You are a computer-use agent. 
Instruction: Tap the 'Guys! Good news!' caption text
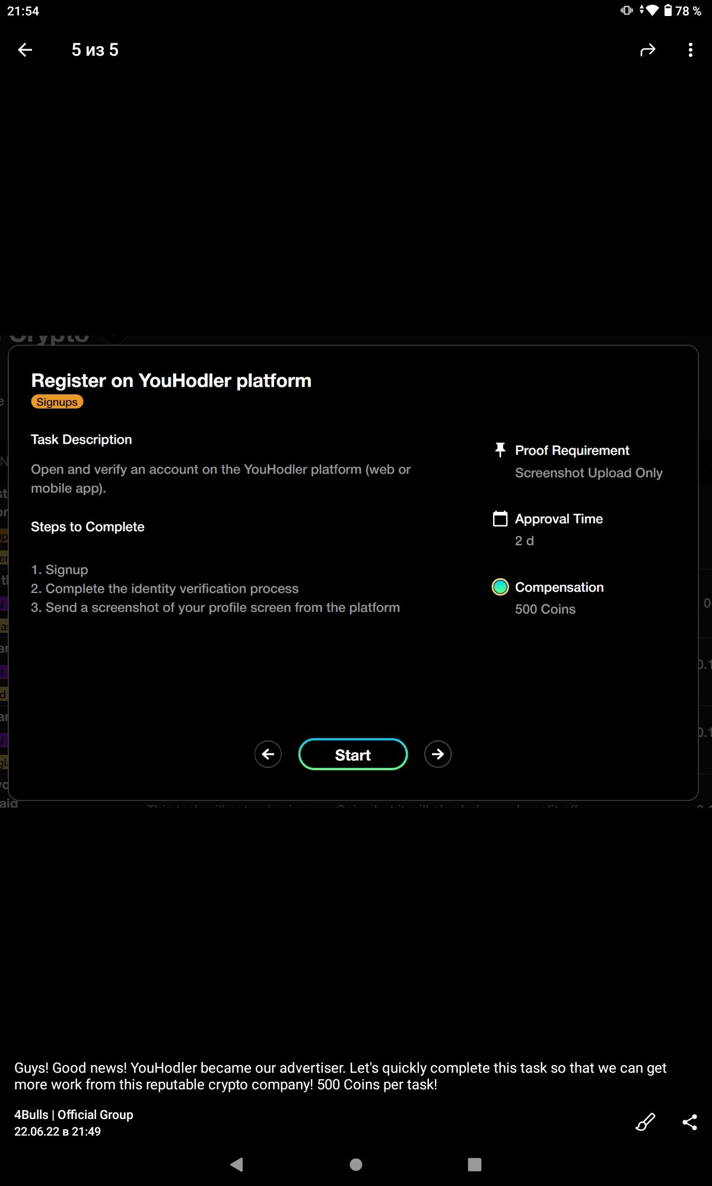tap(340, 1076)
